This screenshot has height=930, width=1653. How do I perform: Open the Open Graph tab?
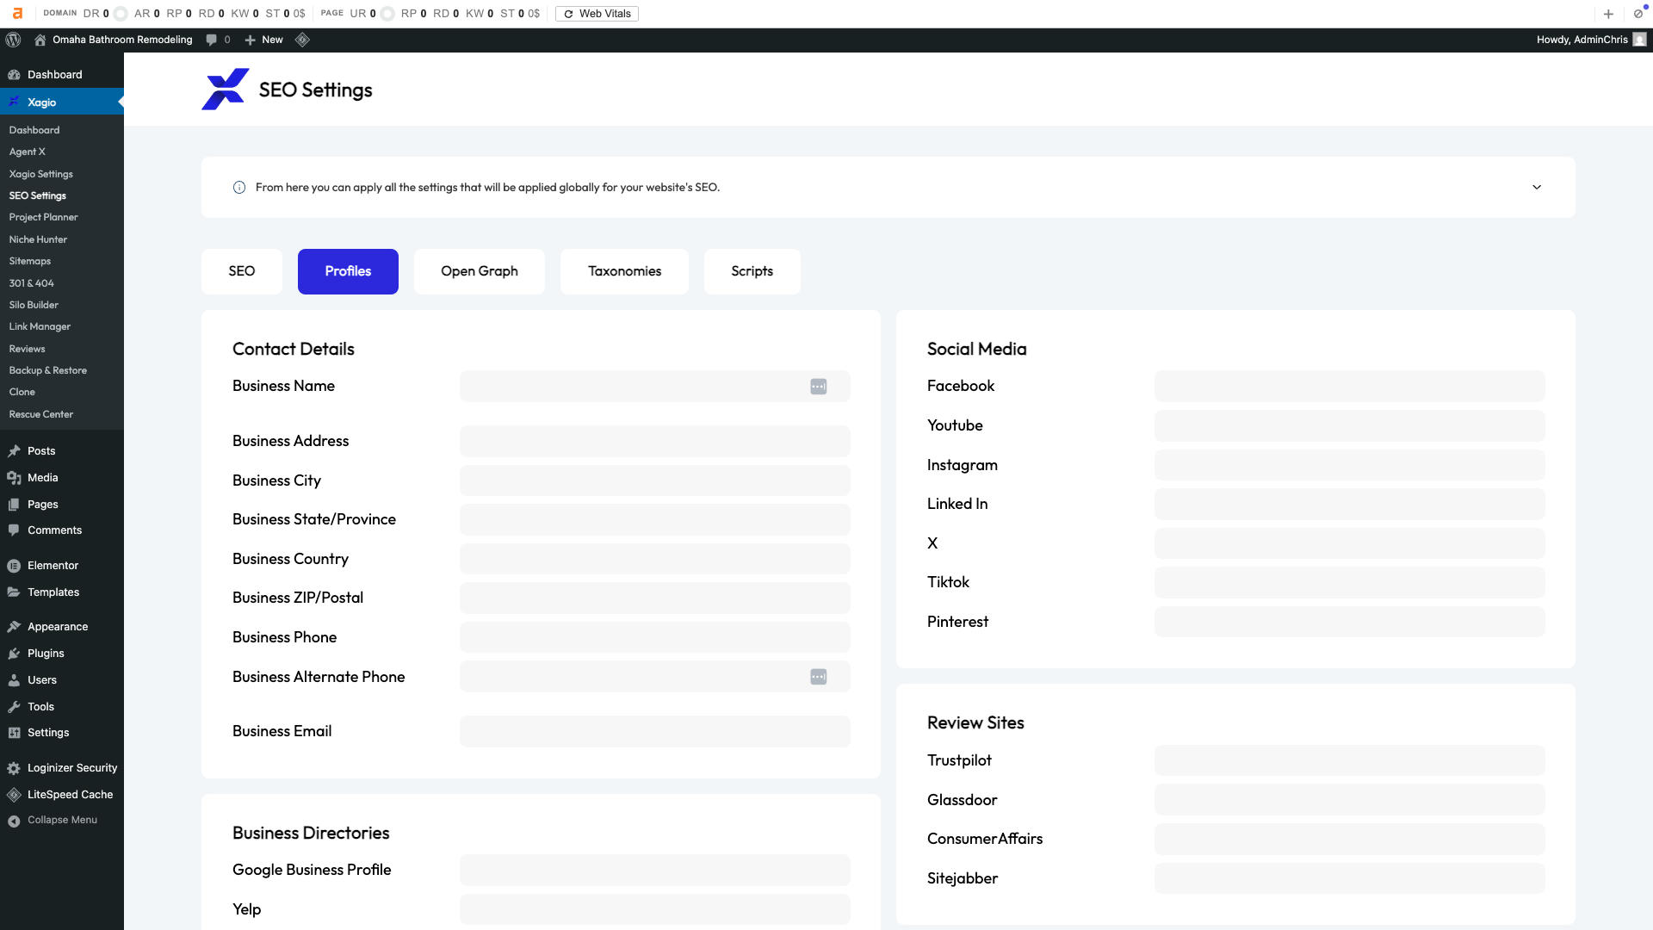(x=480, y=271)
